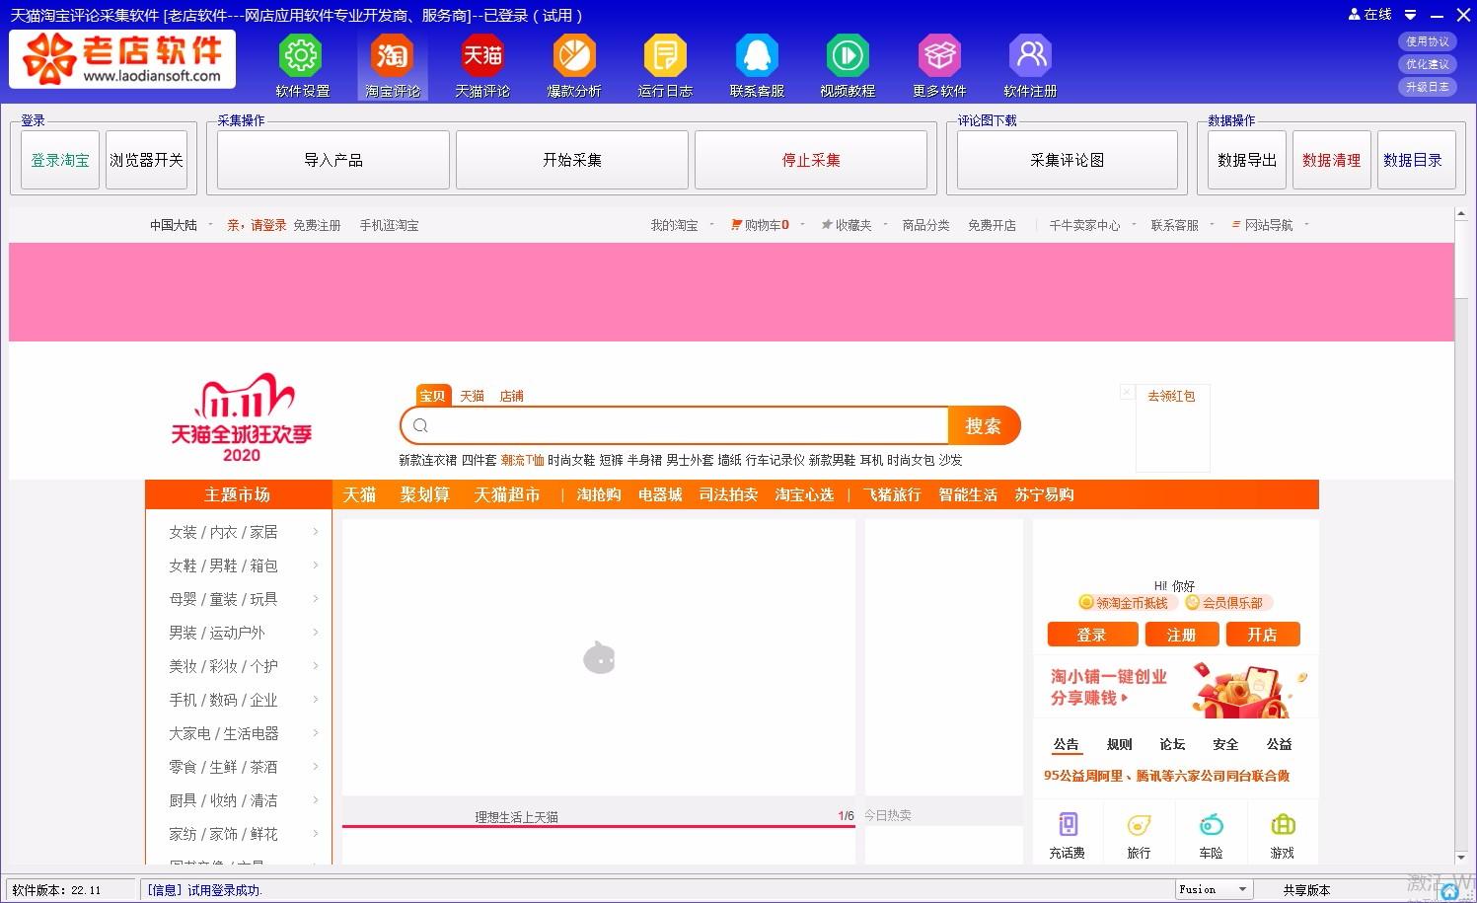The width and height of the screenshot is (1477, 903).
Task: Click the 车险 icon
Action: [x=1211, y=824]
